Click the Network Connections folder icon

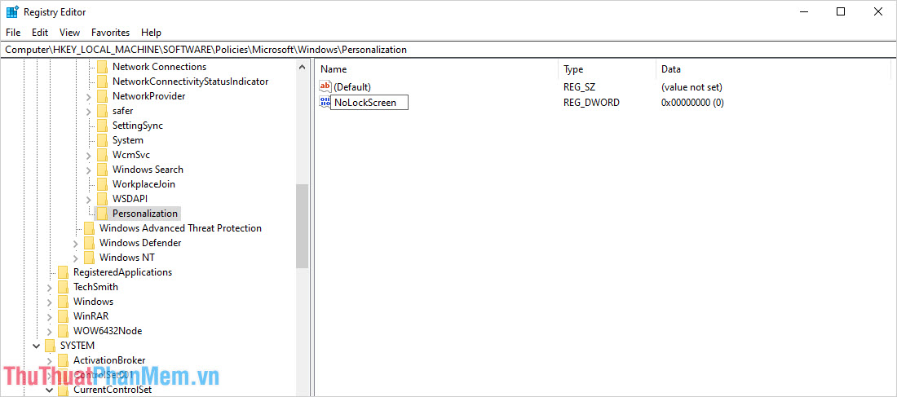pos(102,67)
